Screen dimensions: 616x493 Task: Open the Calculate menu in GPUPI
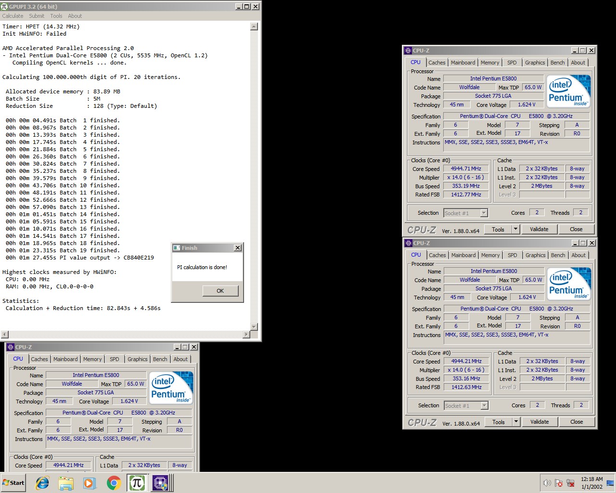coord(13,16)
